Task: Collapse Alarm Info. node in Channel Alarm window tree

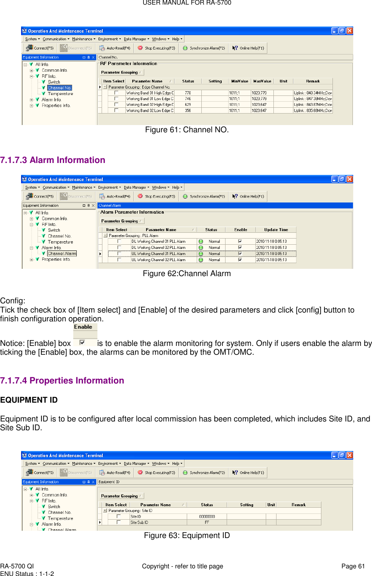Action: [31, 248]
